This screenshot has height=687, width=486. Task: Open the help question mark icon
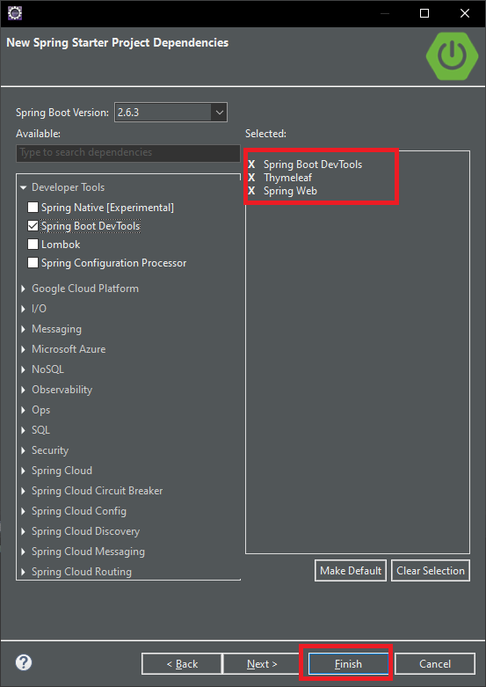pyautogui.click(x=24, y=662)
